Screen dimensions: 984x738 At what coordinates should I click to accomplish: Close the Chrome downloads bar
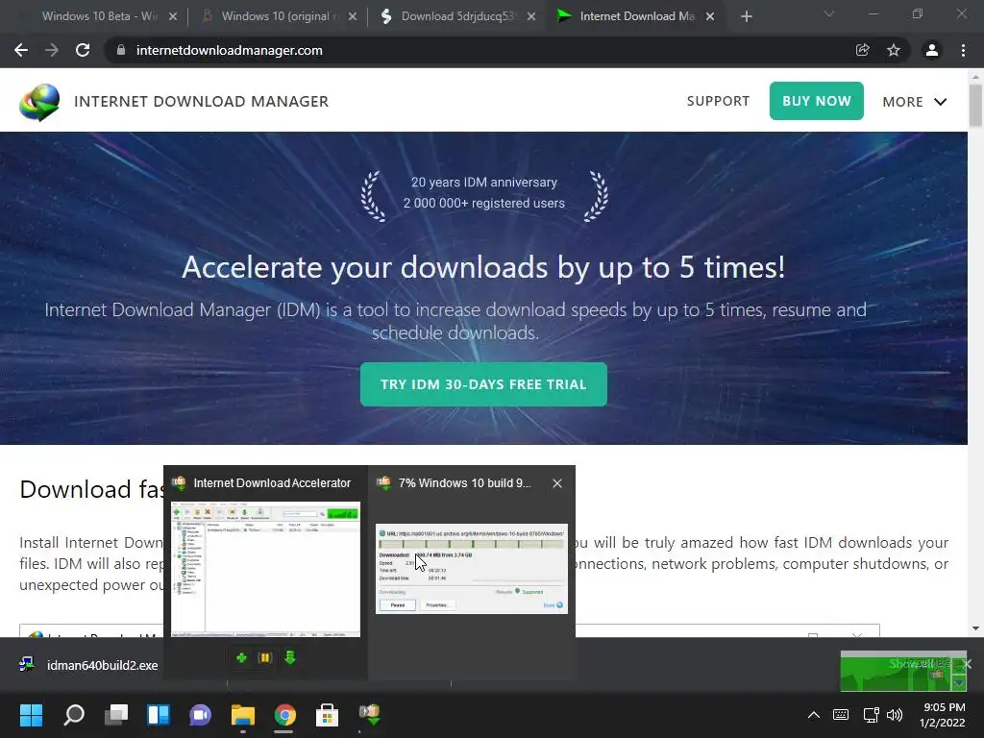969,664
